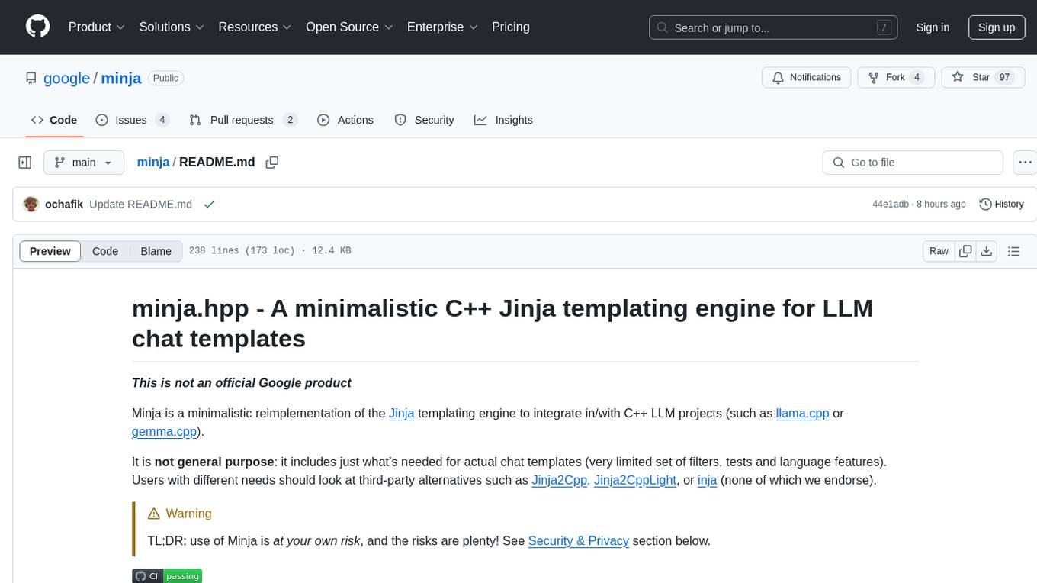Click the minja breadcrumb link

153,162
